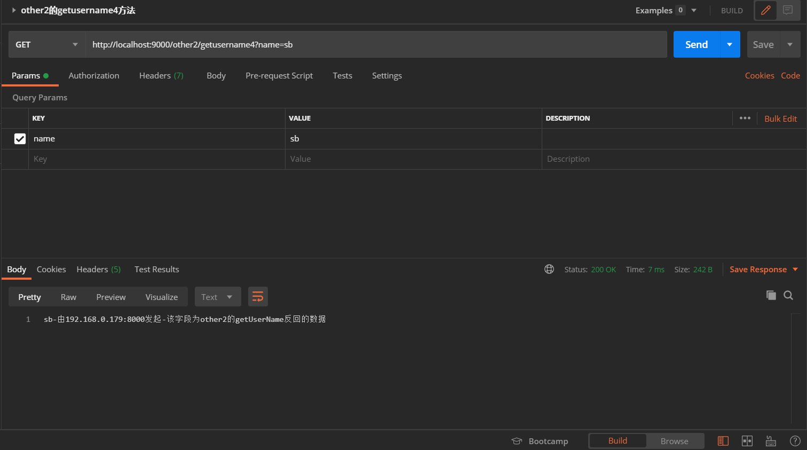Open the Settings tab
Screen dimensions: 807x450
[x=387, y=76]
